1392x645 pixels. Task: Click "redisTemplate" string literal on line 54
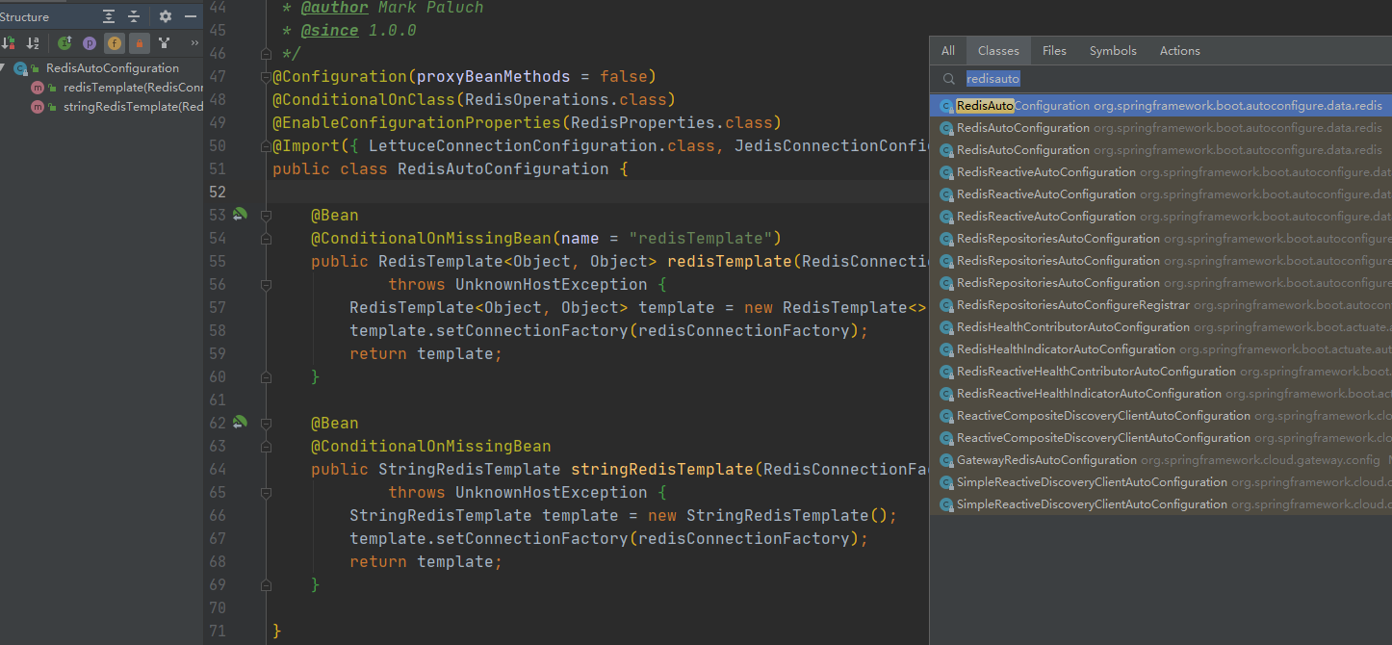pyautogui.click(x=701, y=238)
